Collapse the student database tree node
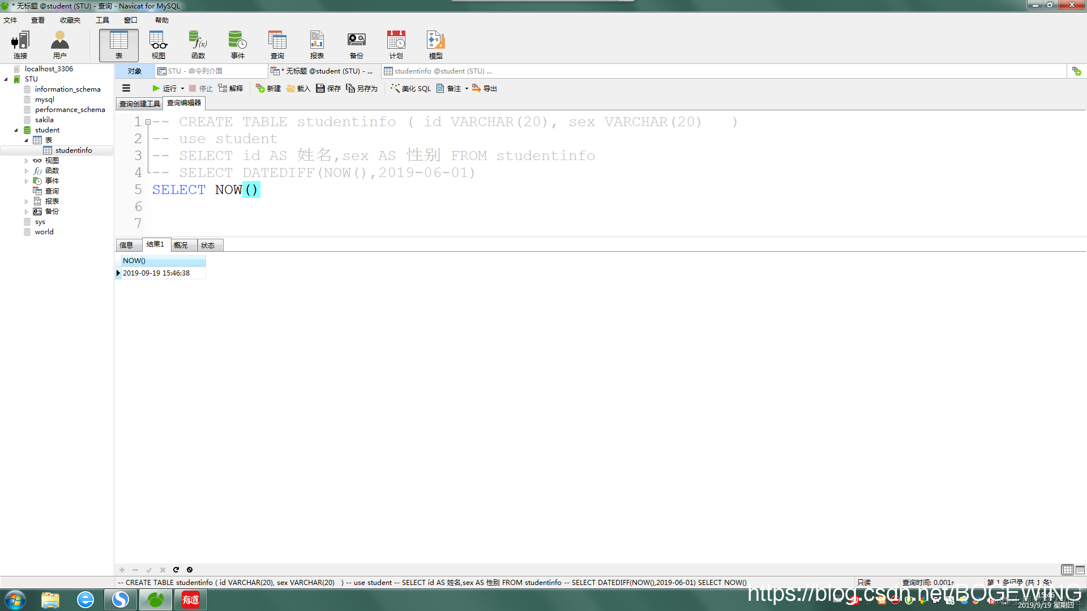1087x611 pixels. [16, 130]
